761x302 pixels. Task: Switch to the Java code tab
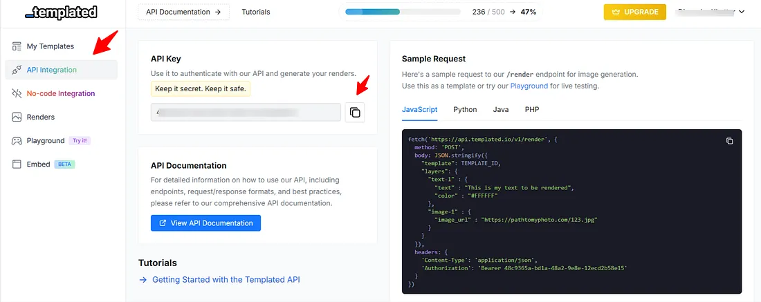click(x=501, y=110)
